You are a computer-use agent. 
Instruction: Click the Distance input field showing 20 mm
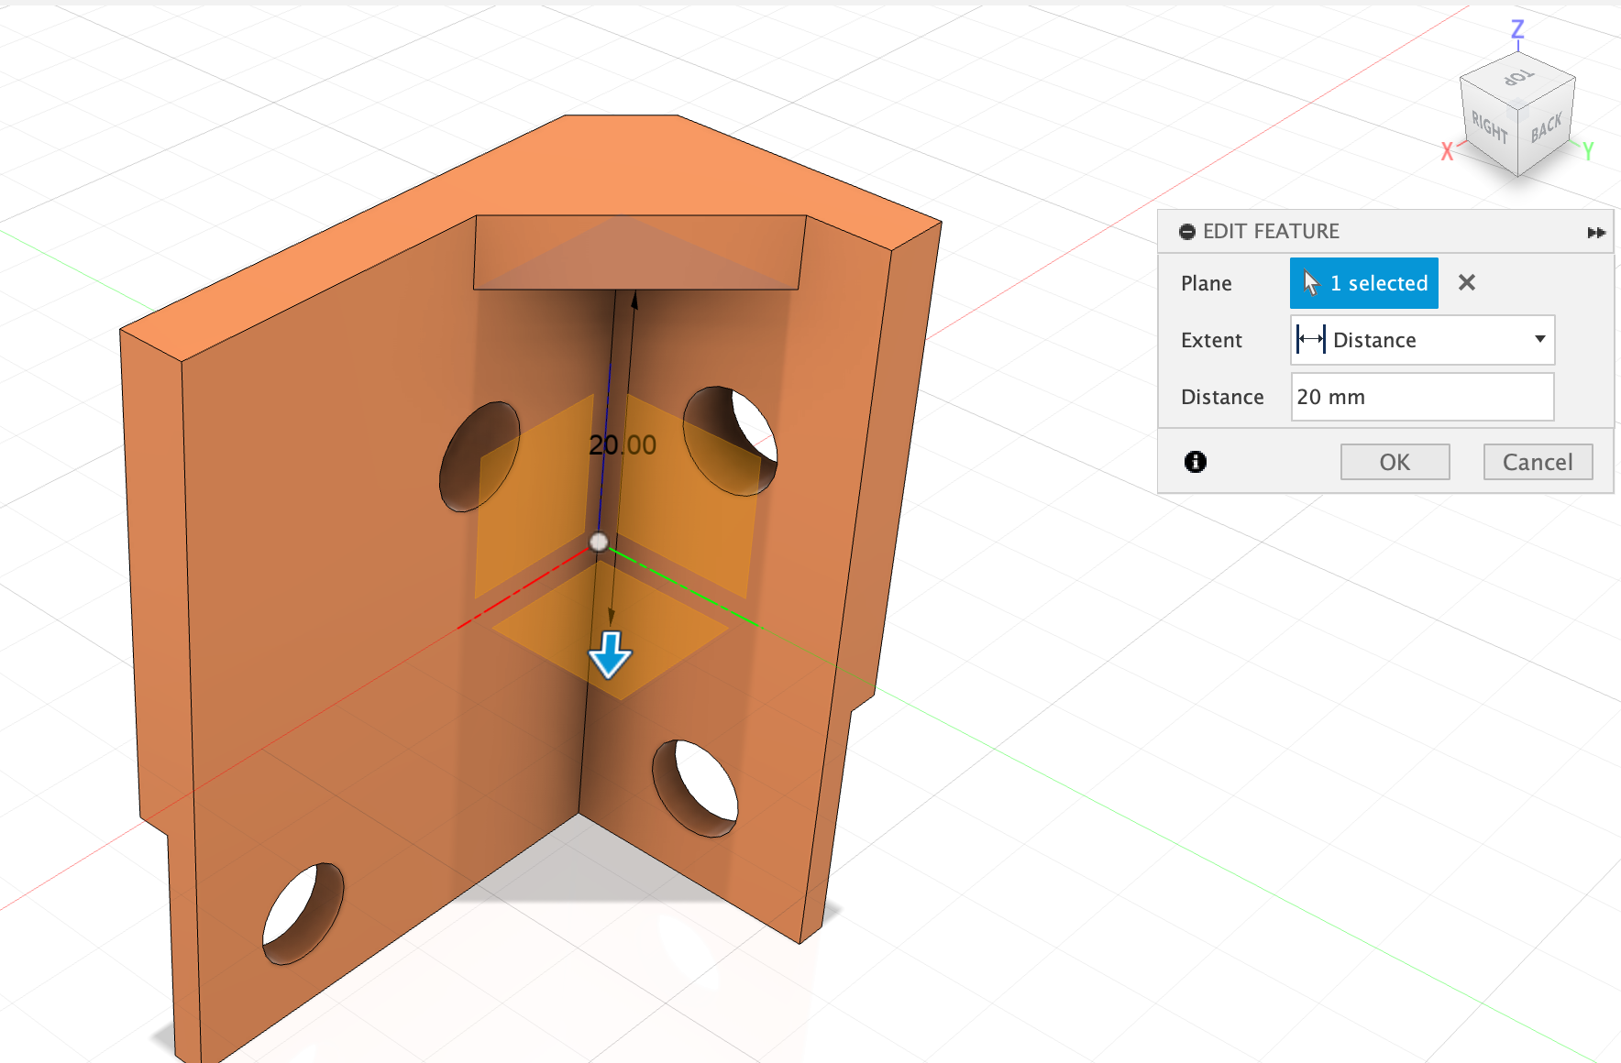pos(1422,397)
